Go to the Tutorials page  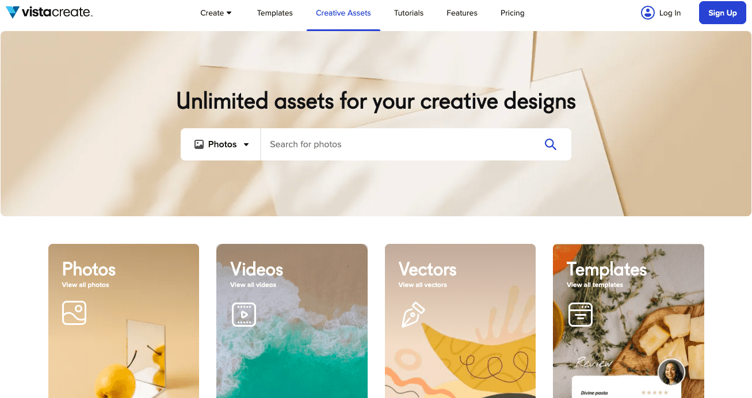pos(409,13)
